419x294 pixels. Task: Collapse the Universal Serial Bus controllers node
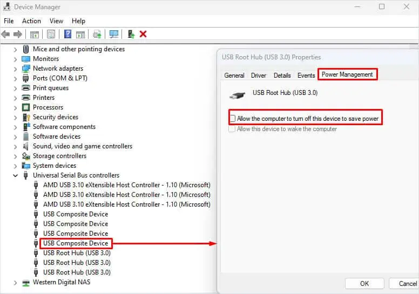[x=15, y=175]
